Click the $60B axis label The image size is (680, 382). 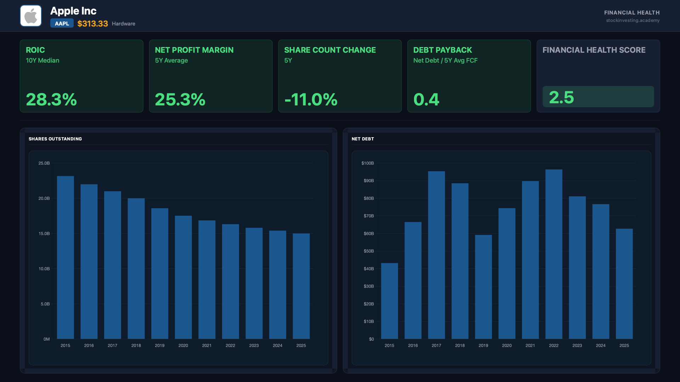(369, 234)
